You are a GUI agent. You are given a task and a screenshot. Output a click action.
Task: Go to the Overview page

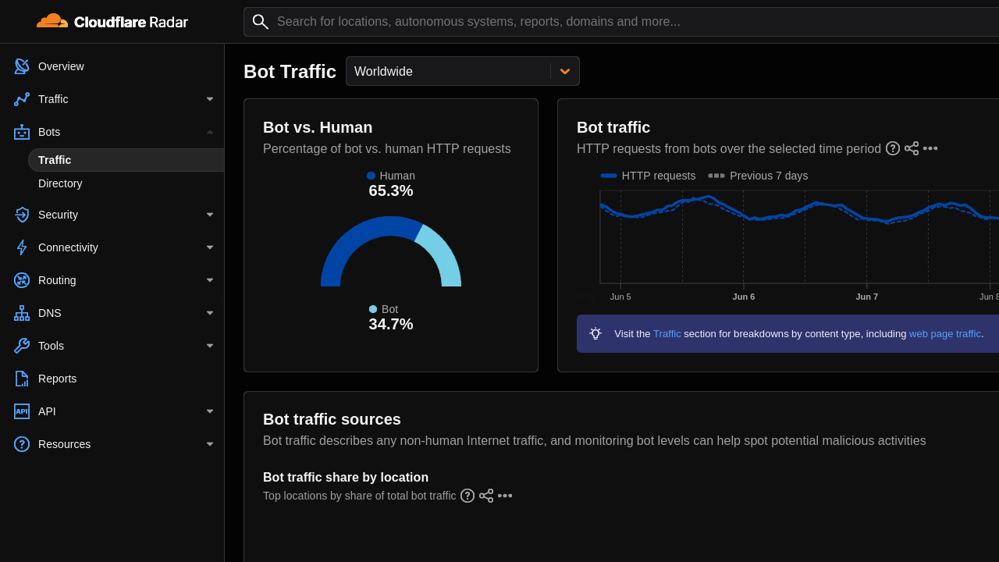point(61,66)
